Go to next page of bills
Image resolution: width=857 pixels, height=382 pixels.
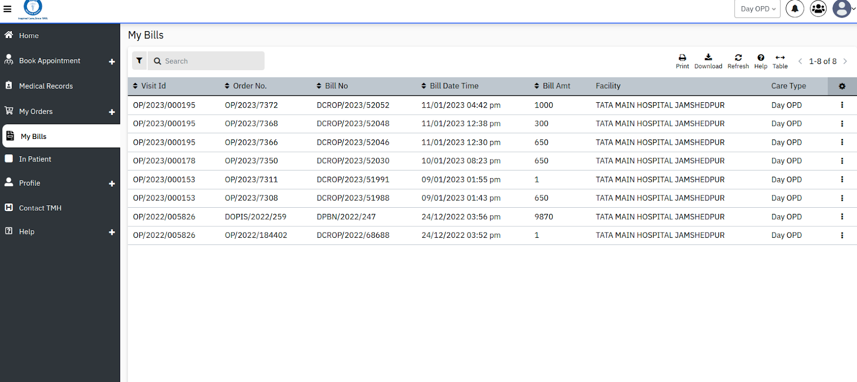[845, 61]
